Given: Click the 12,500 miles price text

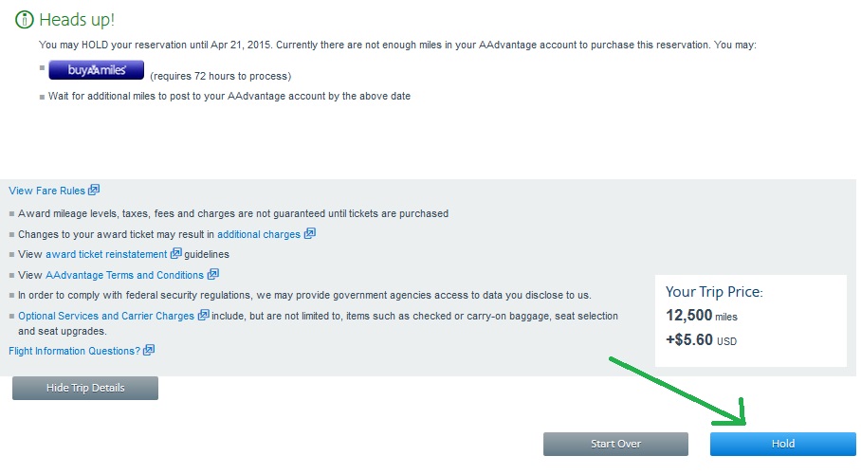Looking at the screenshot, I should tap(702, 316).
